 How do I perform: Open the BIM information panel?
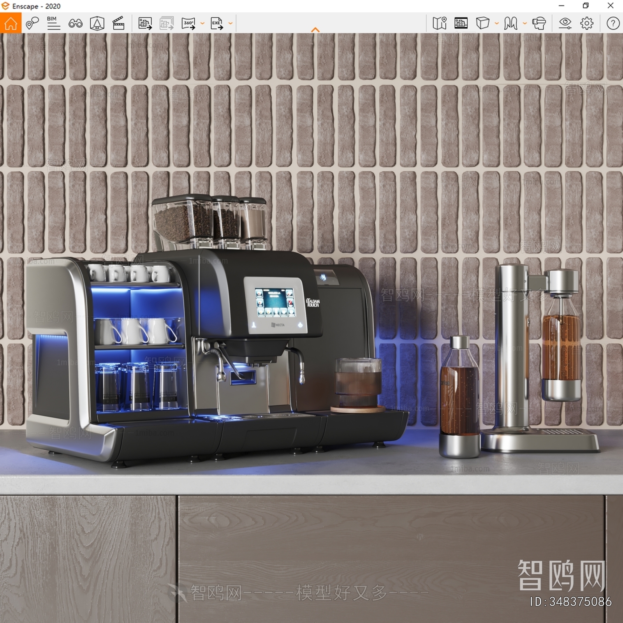click(53, 23)
